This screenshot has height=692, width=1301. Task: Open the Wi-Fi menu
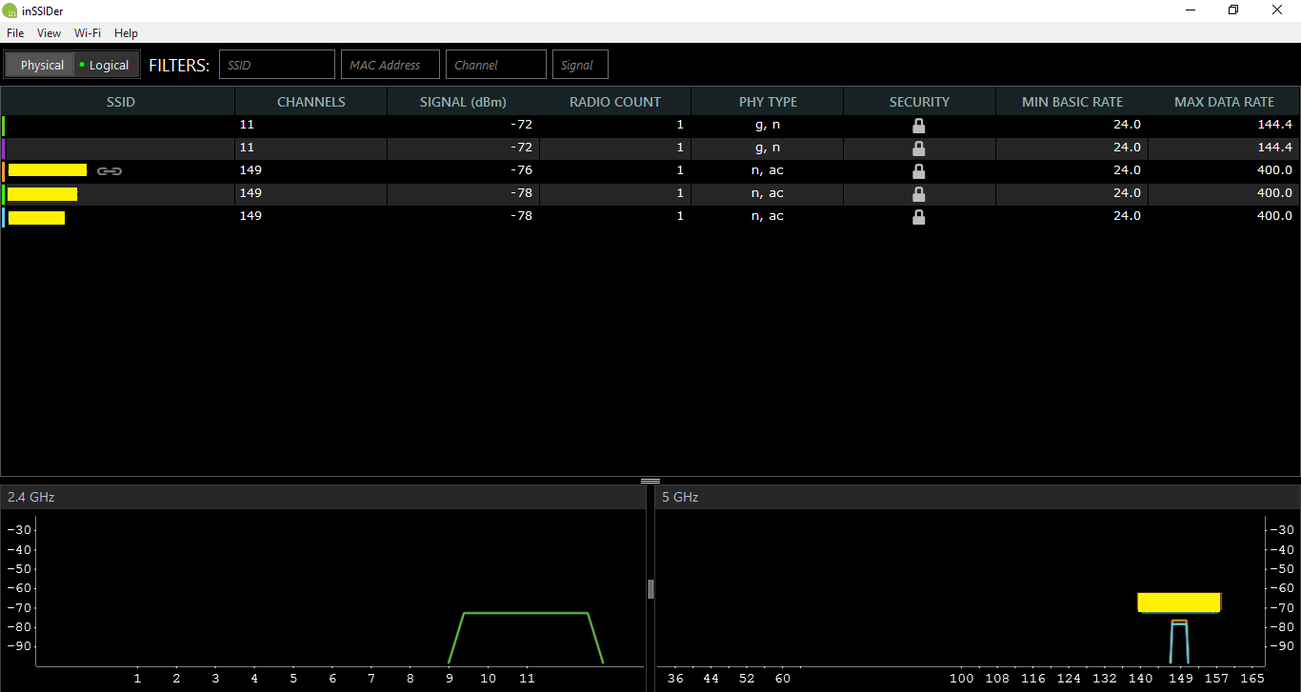(88, 33)
